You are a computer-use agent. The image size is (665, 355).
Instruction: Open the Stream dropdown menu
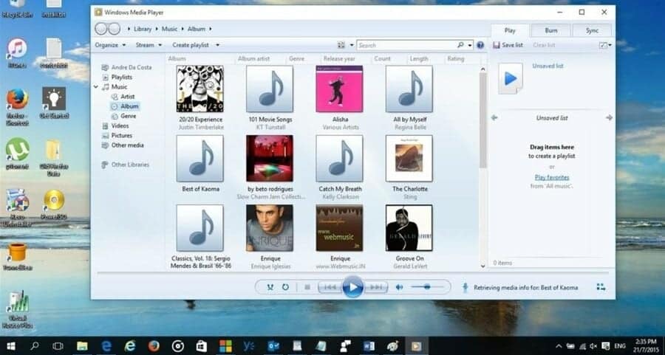click(x=149, y=45)
